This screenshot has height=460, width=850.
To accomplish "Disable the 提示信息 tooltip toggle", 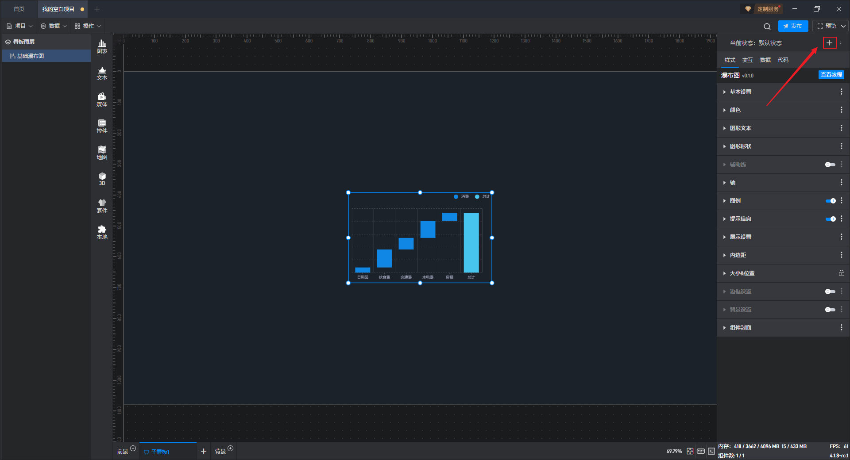I will [x=831, y=219].
